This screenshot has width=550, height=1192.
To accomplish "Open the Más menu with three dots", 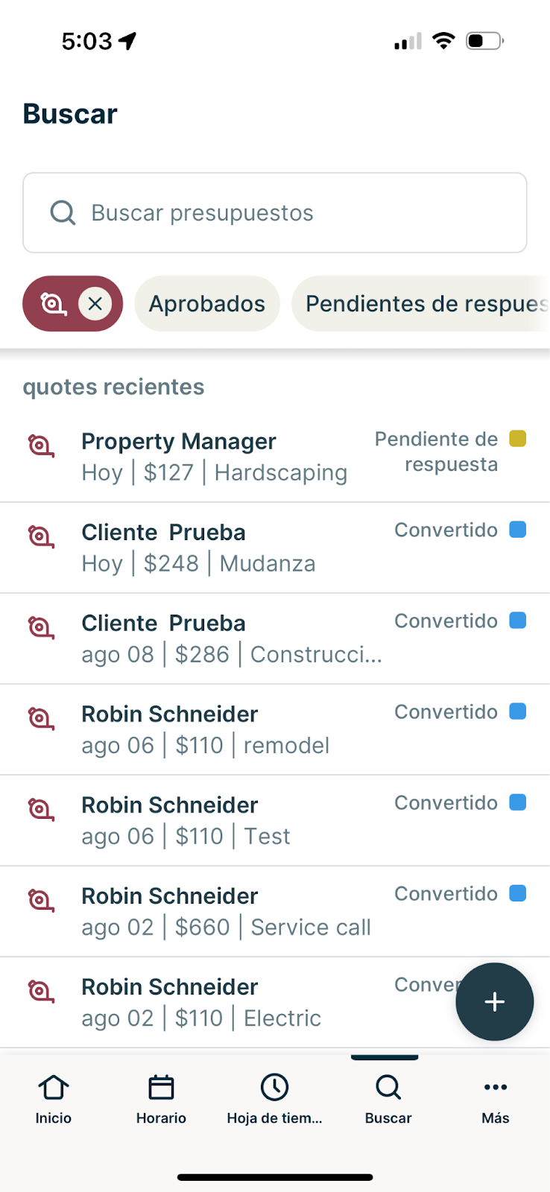I will (x=495, y=1098).
